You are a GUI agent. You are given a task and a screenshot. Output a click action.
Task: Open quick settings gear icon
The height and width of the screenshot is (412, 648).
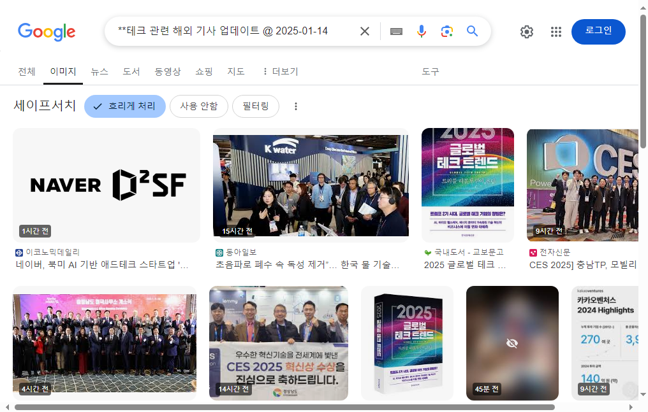pyautogui.click(x=527, y=32)
